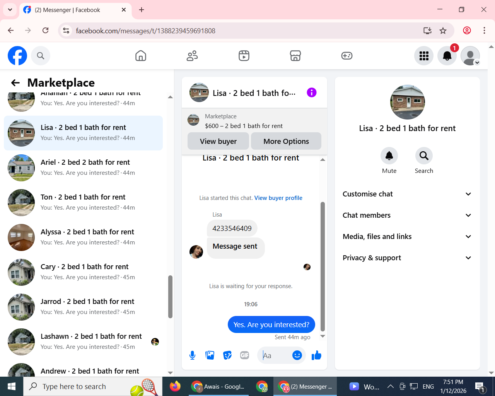This screenshot has height=396, width=495.
Task: Search in conversation via magnifier icon
Action: coord(424,156)
